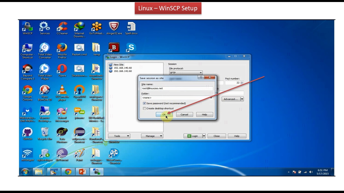Screen dimensions: 344x193
Task: Select the stinger32.exe desktop file
Action: pyautogui.click(x=114, y=28)
